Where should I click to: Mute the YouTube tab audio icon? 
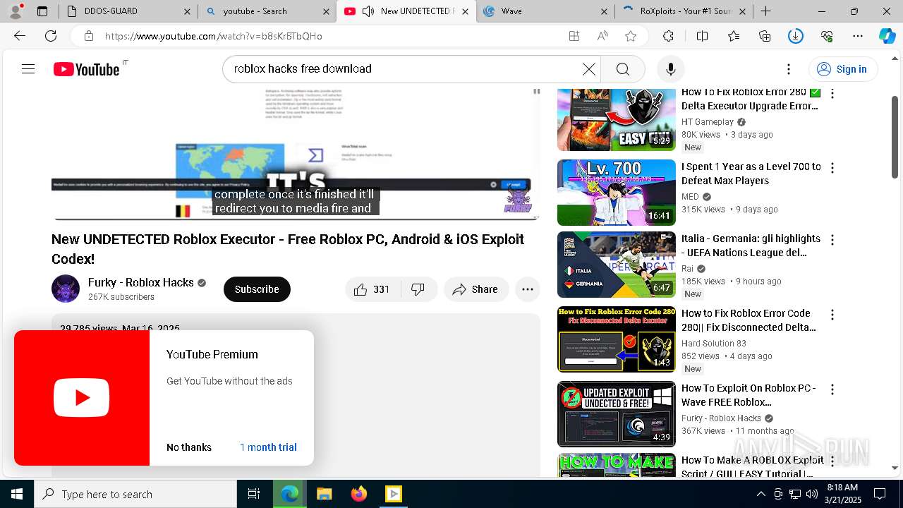click(368, 11)
